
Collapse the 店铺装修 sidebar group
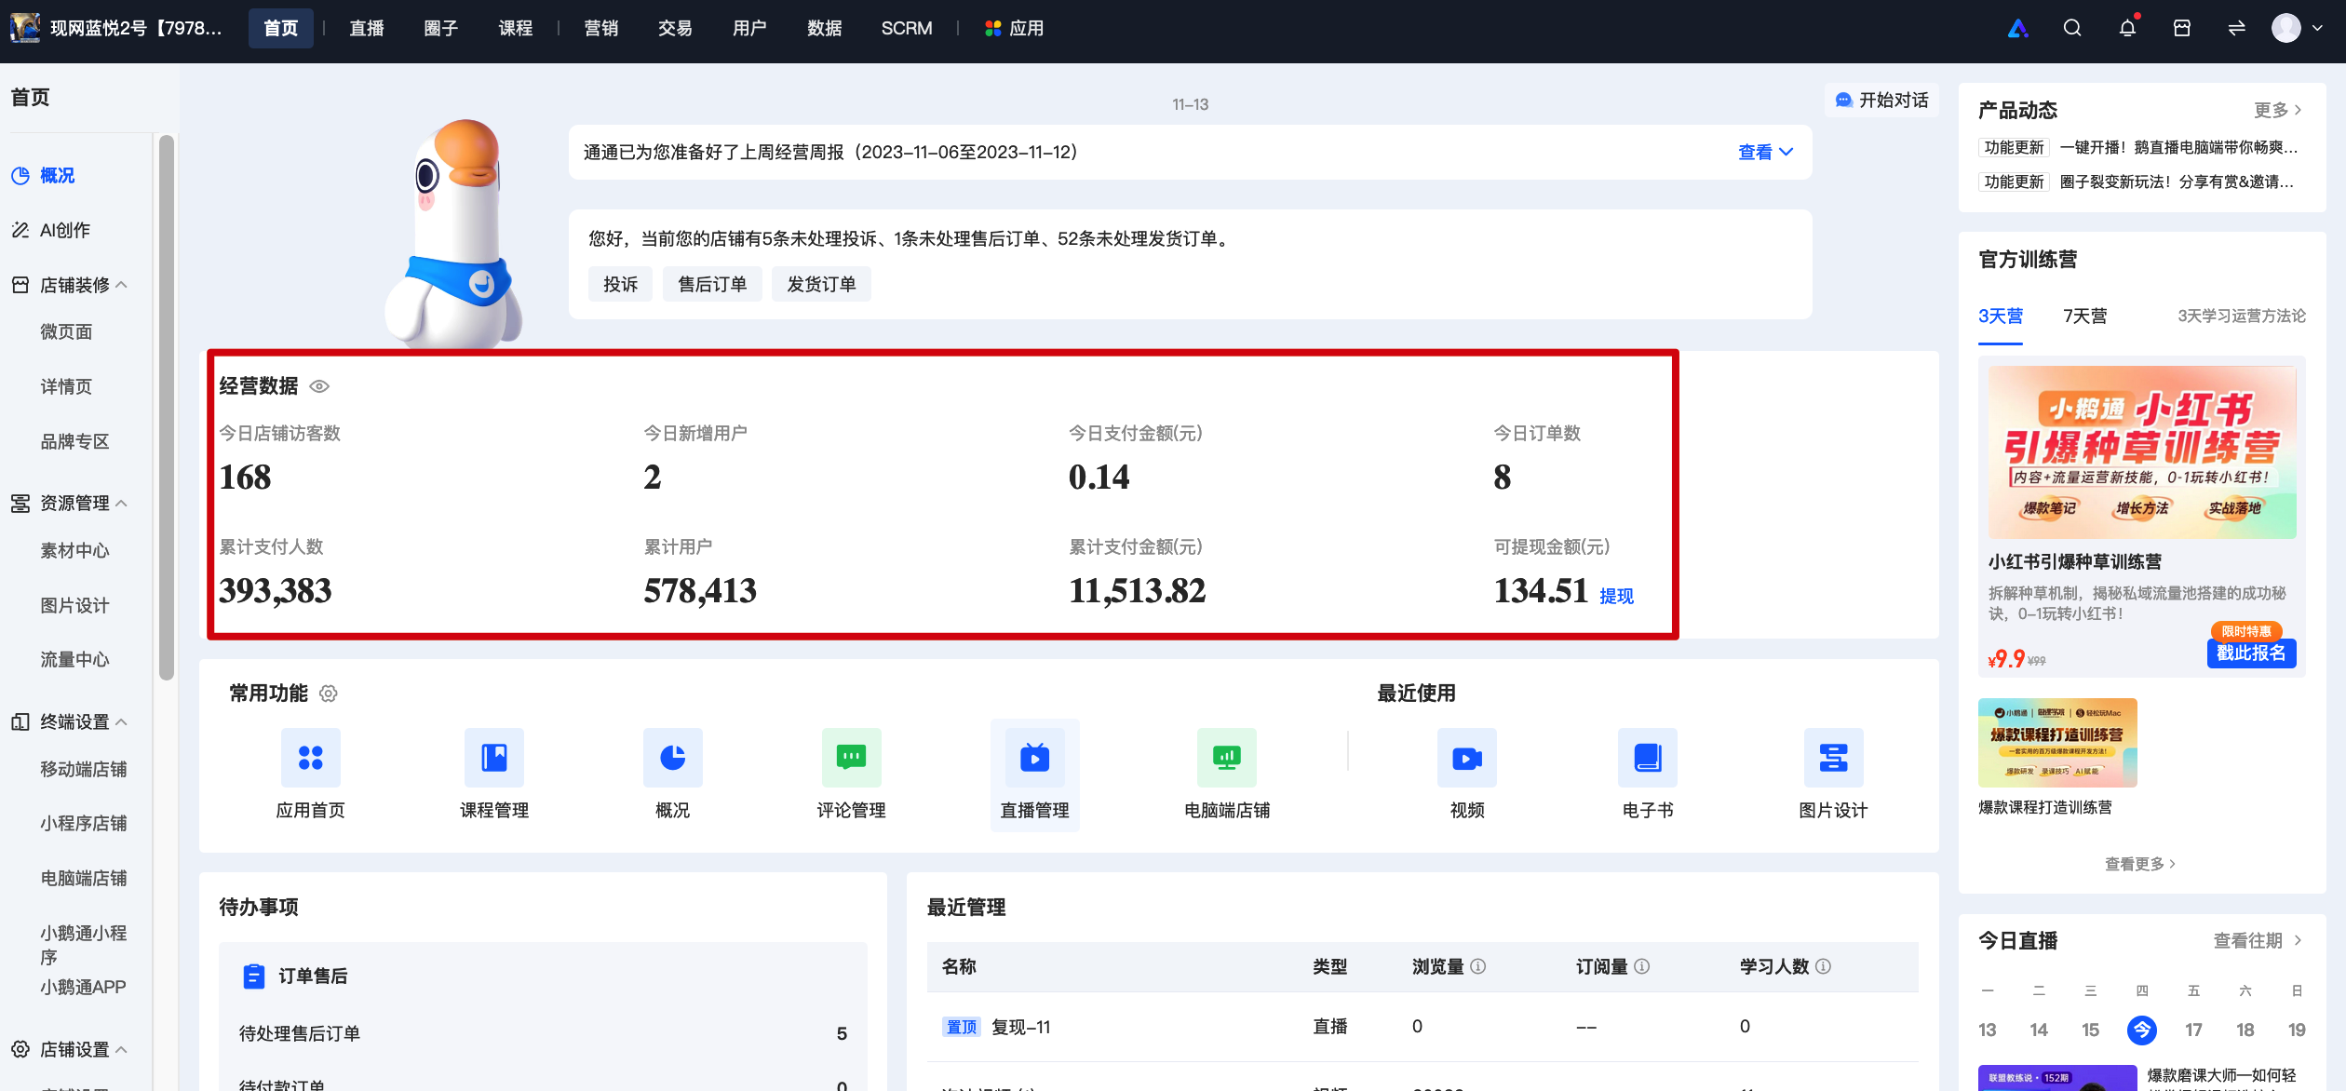pyautogui.click(x=121, y=285)
